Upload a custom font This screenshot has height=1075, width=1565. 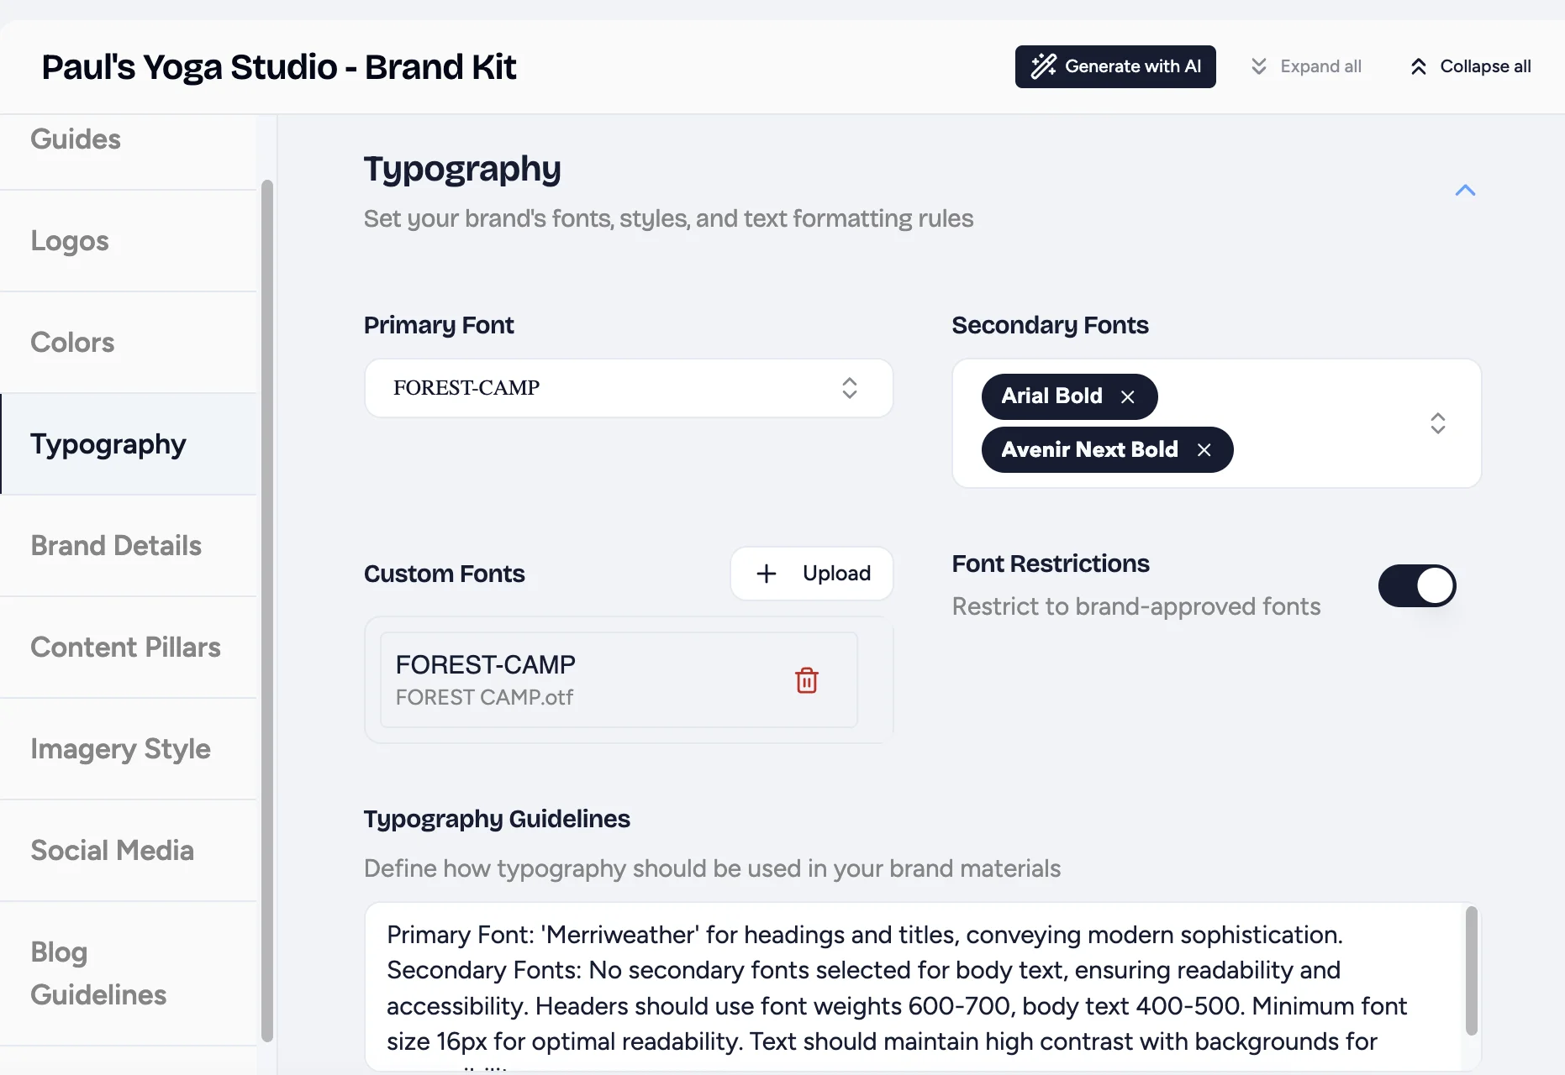[x=812, y=574]
